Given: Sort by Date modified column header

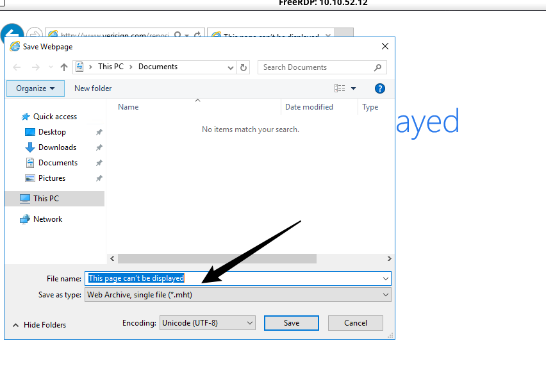Looking at the screenshot, I should 319,107.
